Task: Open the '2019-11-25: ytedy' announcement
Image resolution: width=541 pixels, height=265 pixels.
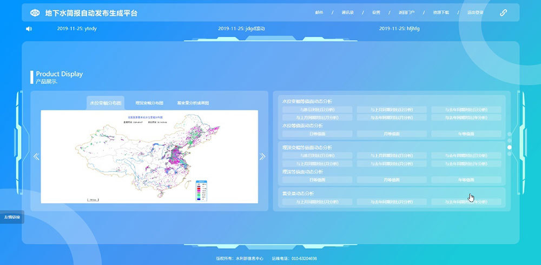Action: (x=77, y=29)
